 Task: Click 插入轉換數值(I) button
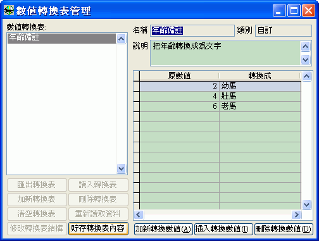[223, 229]
